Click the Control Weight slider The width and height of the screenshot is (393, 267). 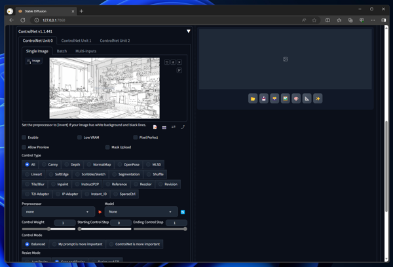(x=48, y=229)
